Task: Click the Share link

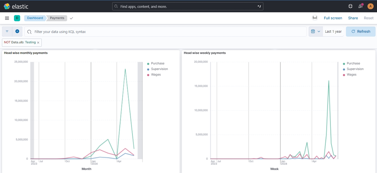Action: coord(353,18)
